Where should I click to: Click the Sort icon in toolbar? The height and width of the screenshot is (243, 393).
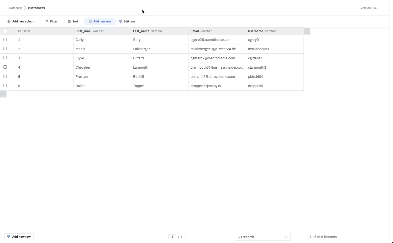click(x=69, y=21)
